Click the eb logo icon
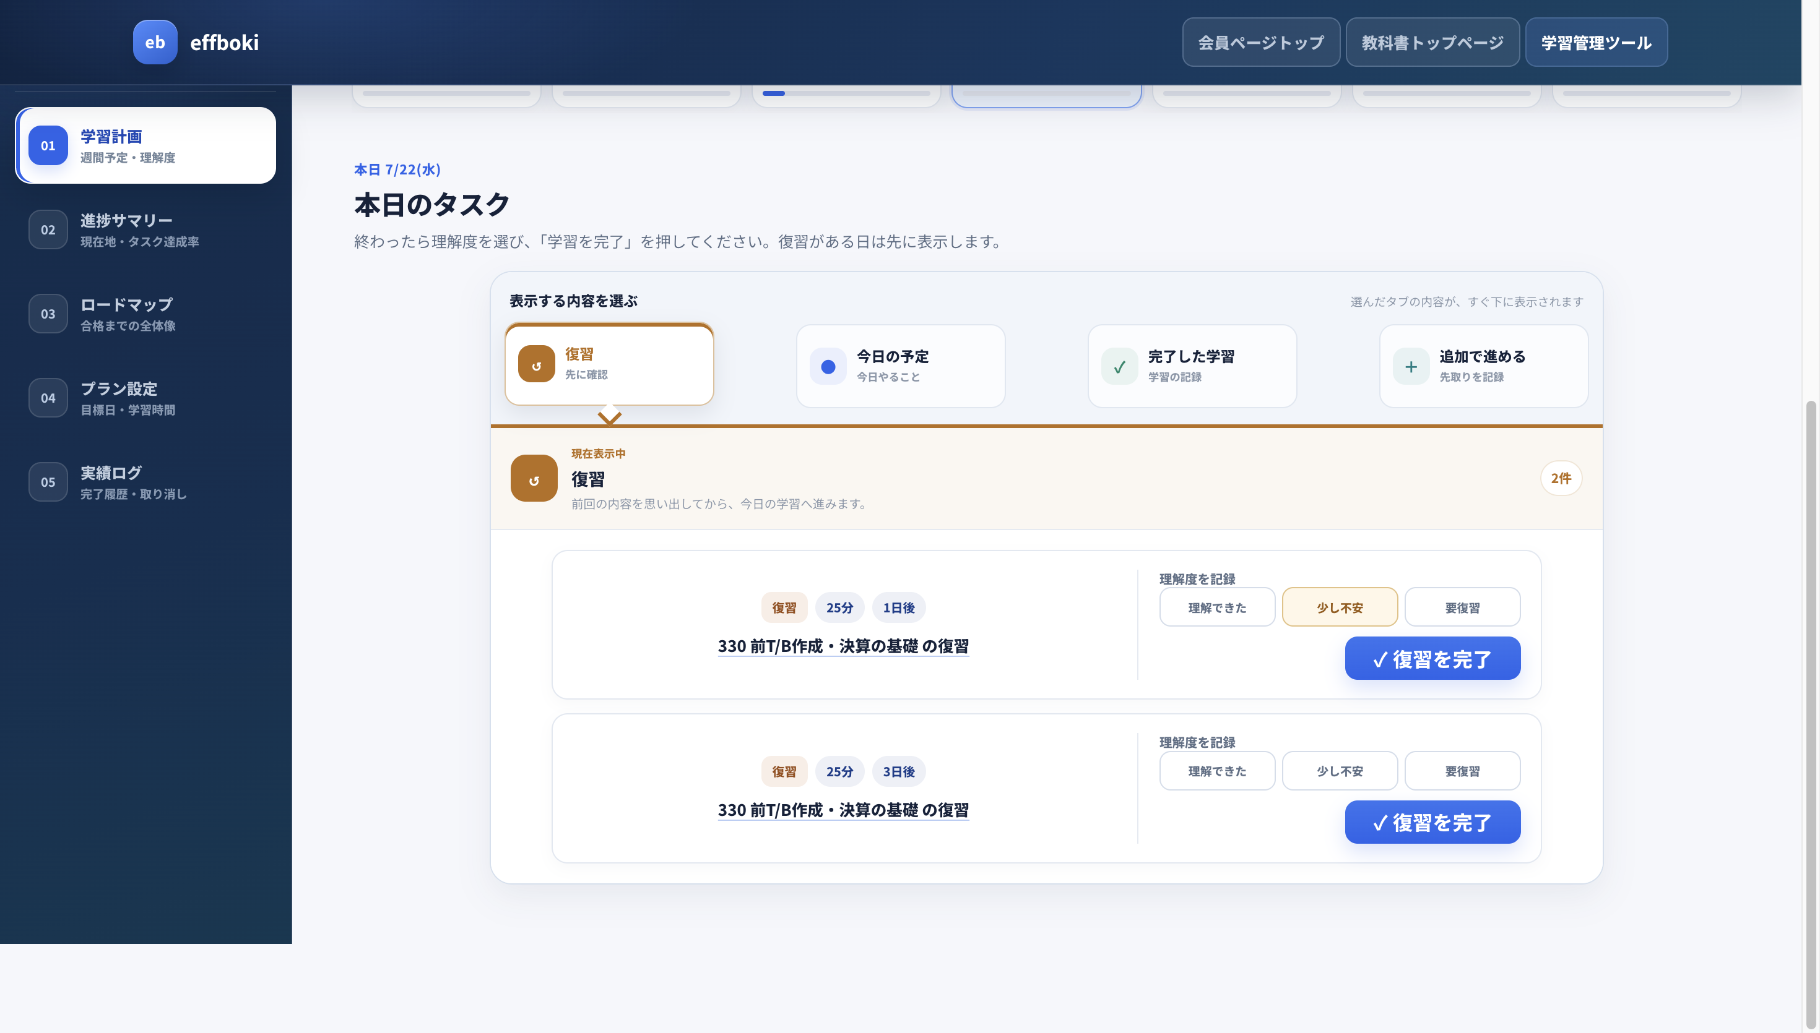The width and height of the screenshot is (1820, 1033). pos(155,43)
